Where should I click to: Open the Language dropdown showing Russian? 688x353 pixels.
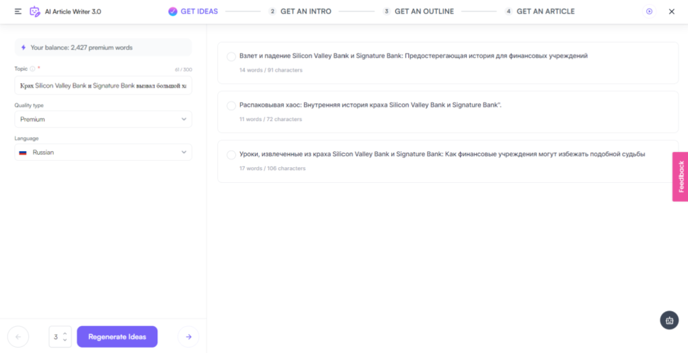[x=103, y=153]
